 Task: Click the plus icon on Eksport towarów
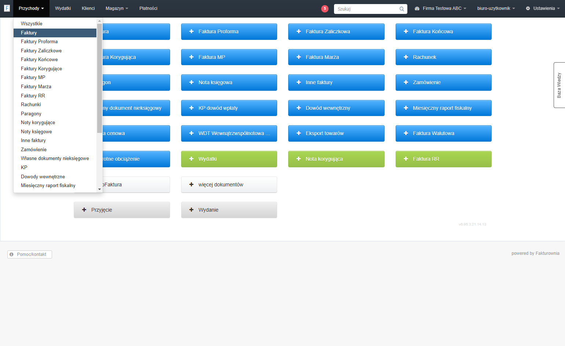click(298, 133)
